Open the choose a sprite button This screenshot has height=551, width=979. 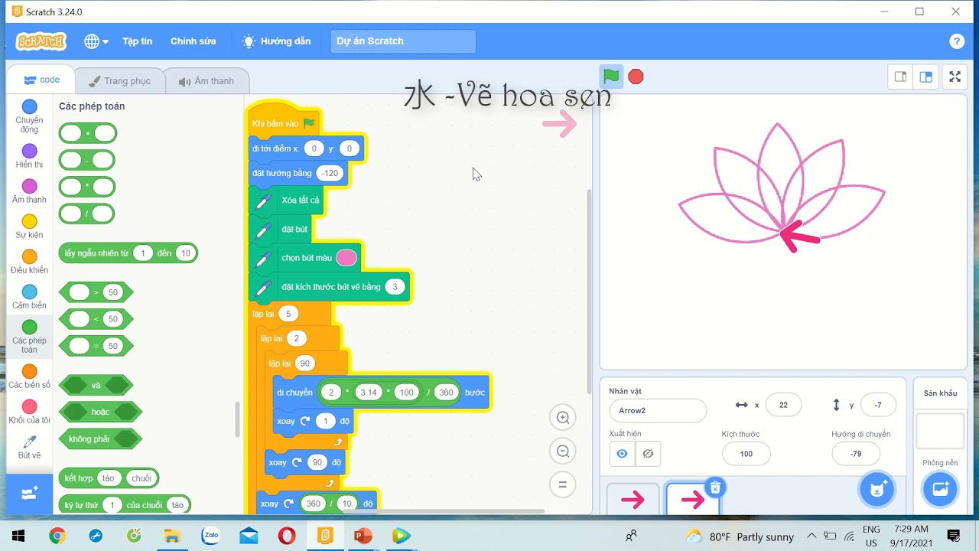point(877,489)
